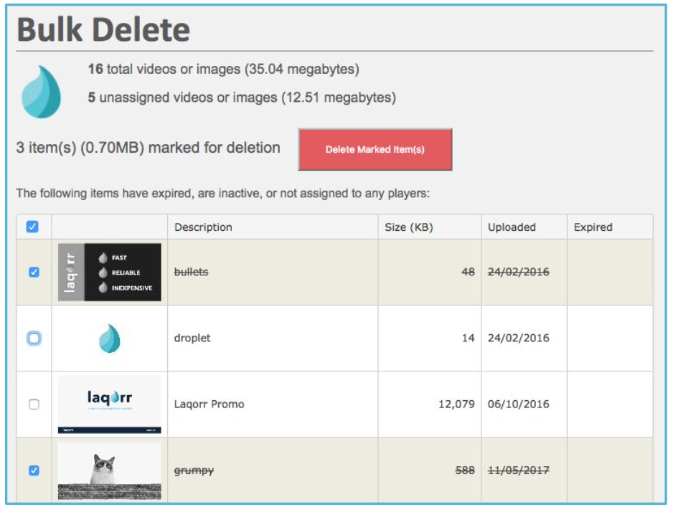Click the Bulk Delete page heading

(103, 29)
